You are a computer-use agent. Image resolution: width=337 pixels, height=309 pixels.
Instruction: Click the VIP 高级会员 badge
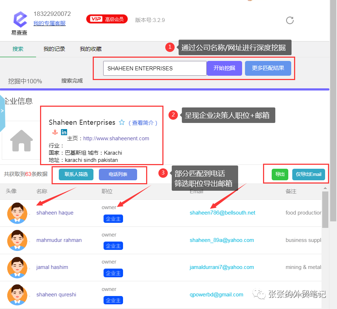click(107, 19)
